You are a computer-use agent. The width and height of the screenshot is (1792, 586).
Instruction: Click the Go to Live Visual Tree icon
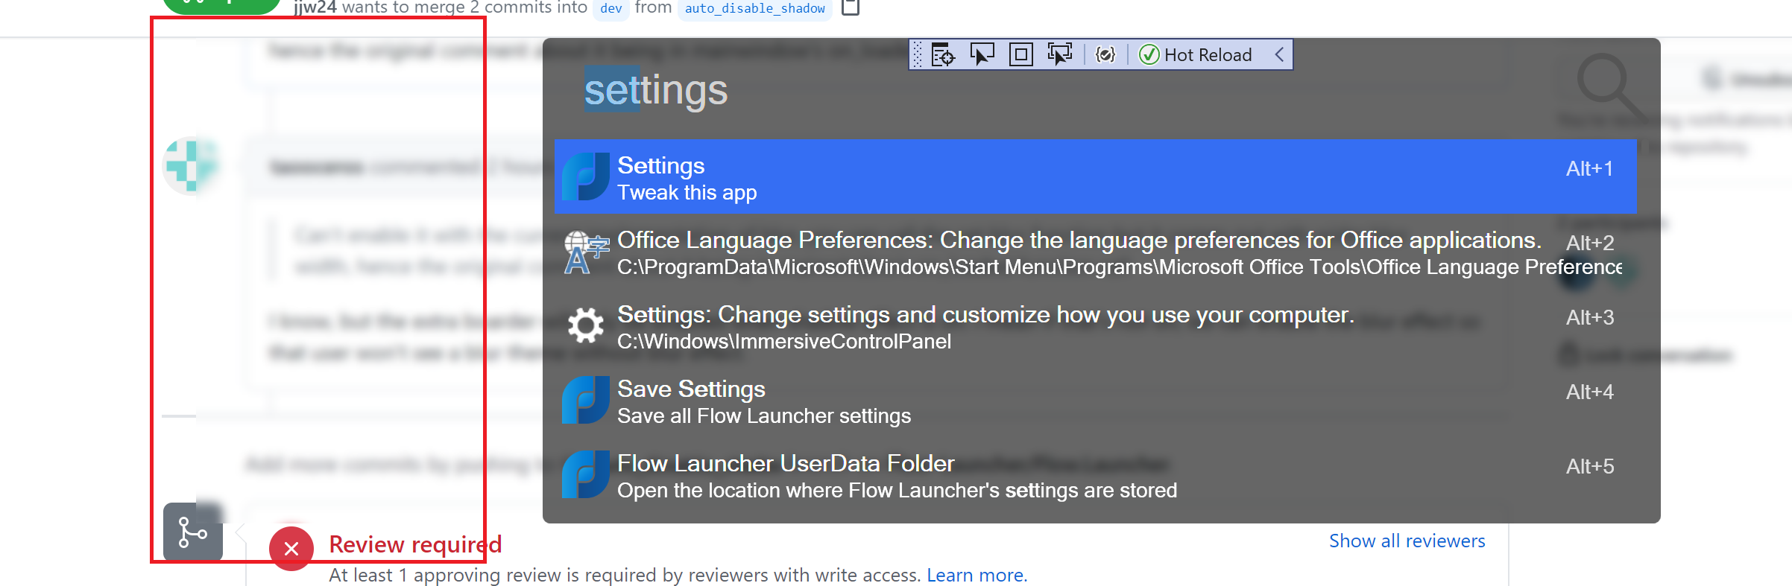pos(943,55)
